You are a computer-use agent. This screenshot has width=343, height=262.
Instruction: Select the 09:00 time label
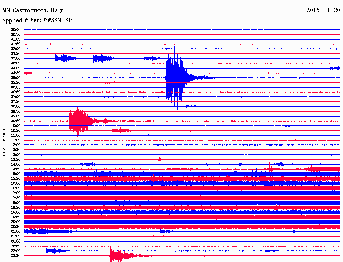tap(16, 116)
